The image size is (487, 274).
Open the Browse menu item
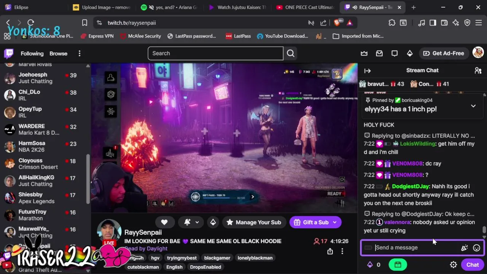(x=58, y=54)
